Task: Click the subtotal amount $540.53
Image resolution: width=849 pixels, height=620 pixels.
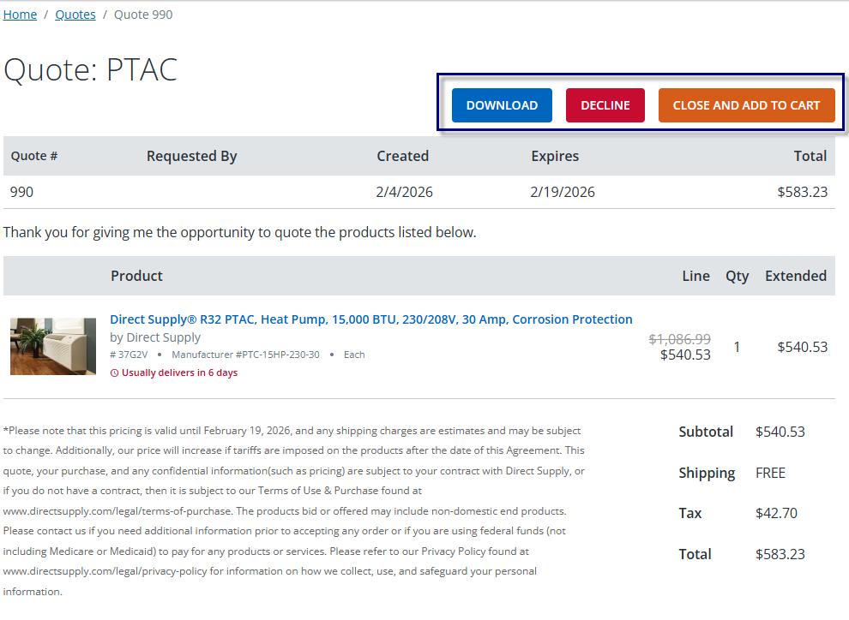Action: 780,432
